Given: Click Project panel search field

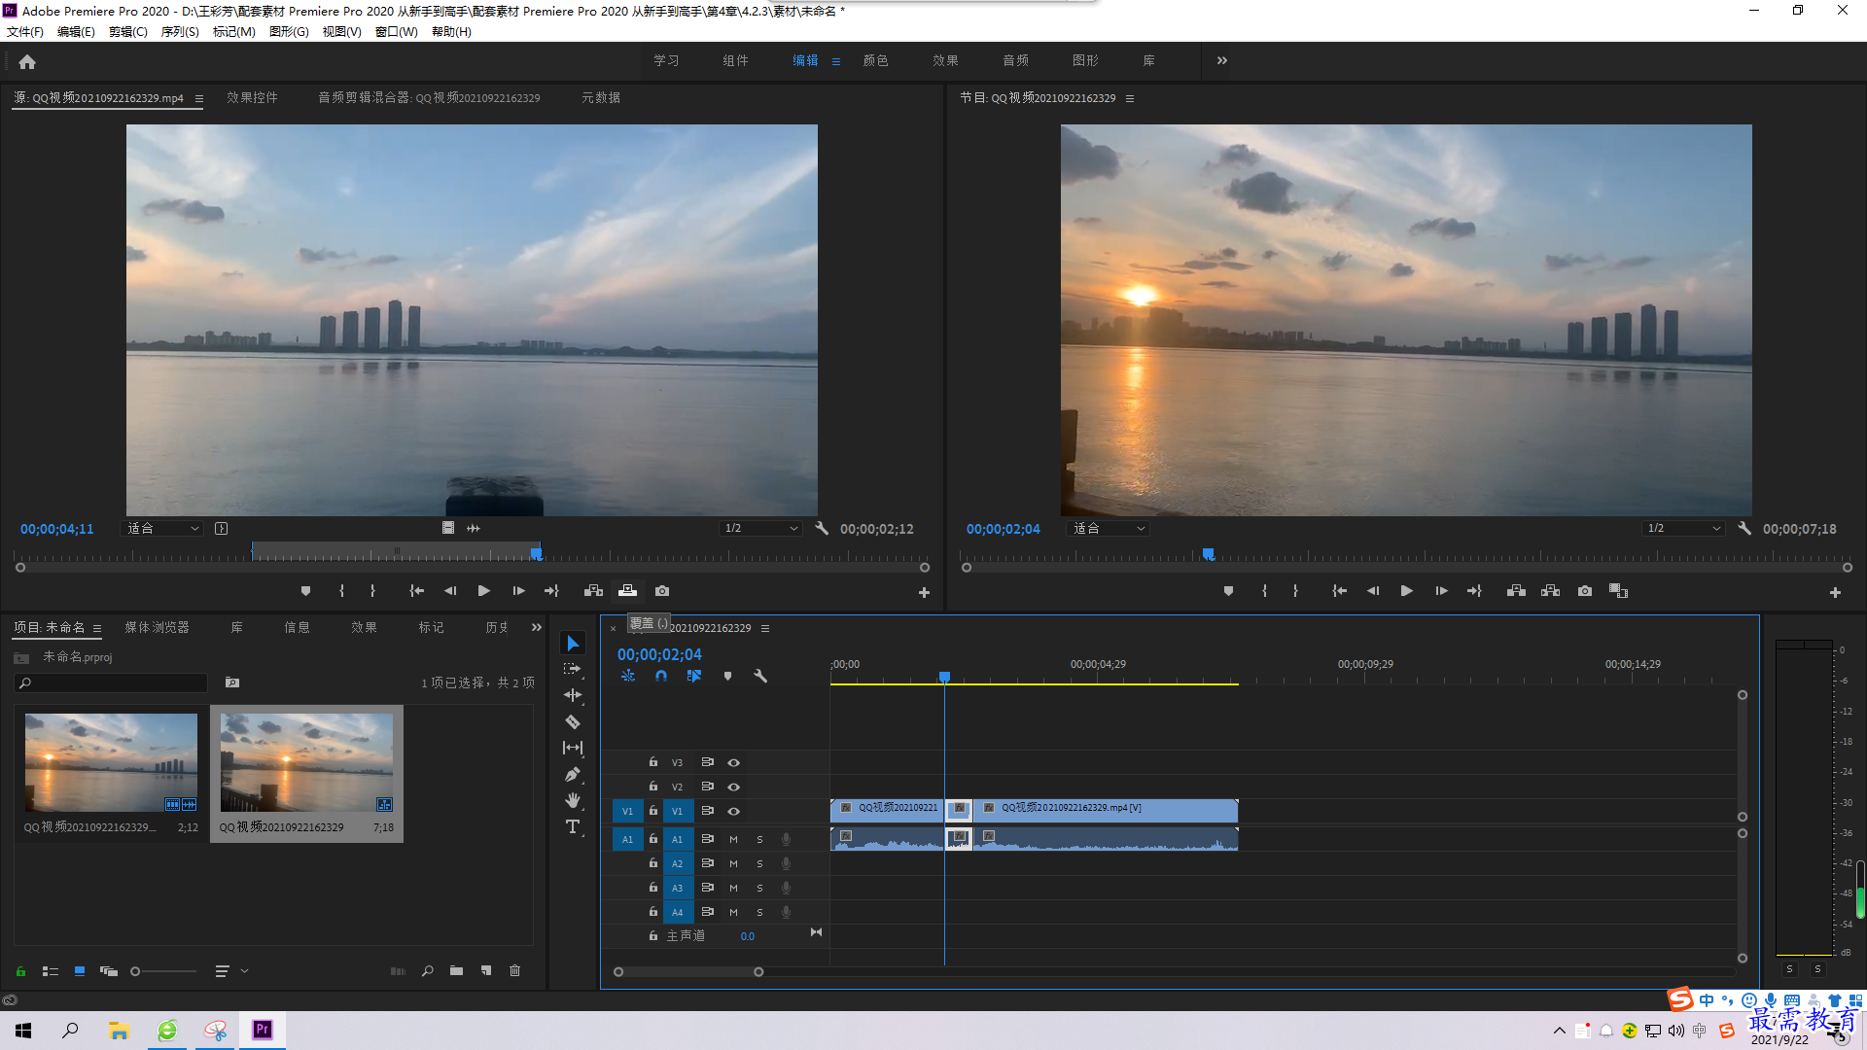Looking at the screenshot, I should pos(111,683).
